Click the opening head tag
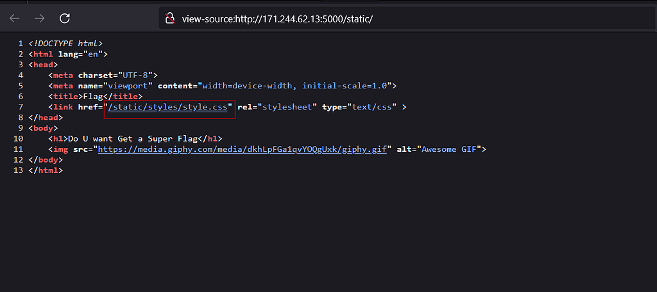 click(x=43, y=65)
